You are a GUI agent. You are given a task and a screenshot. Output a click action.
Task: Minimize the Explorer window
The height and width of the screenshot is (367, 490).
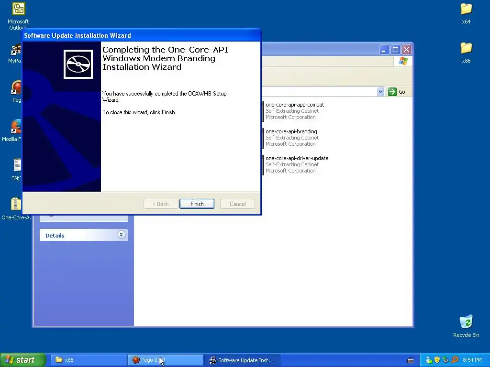384,49
